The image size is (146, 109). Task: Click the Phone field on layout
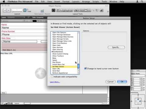click(24, 35)
